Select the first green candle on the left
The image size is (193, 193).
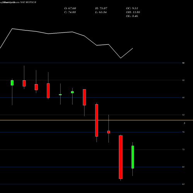coord(12,83)
